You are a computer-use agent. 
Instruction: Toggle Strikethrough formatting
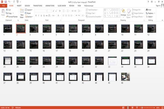pyautogui.click(x=46, y=16)
